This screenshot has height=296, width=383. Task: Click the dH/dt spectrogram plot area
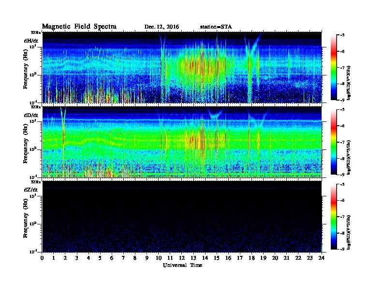coord(182,67)
